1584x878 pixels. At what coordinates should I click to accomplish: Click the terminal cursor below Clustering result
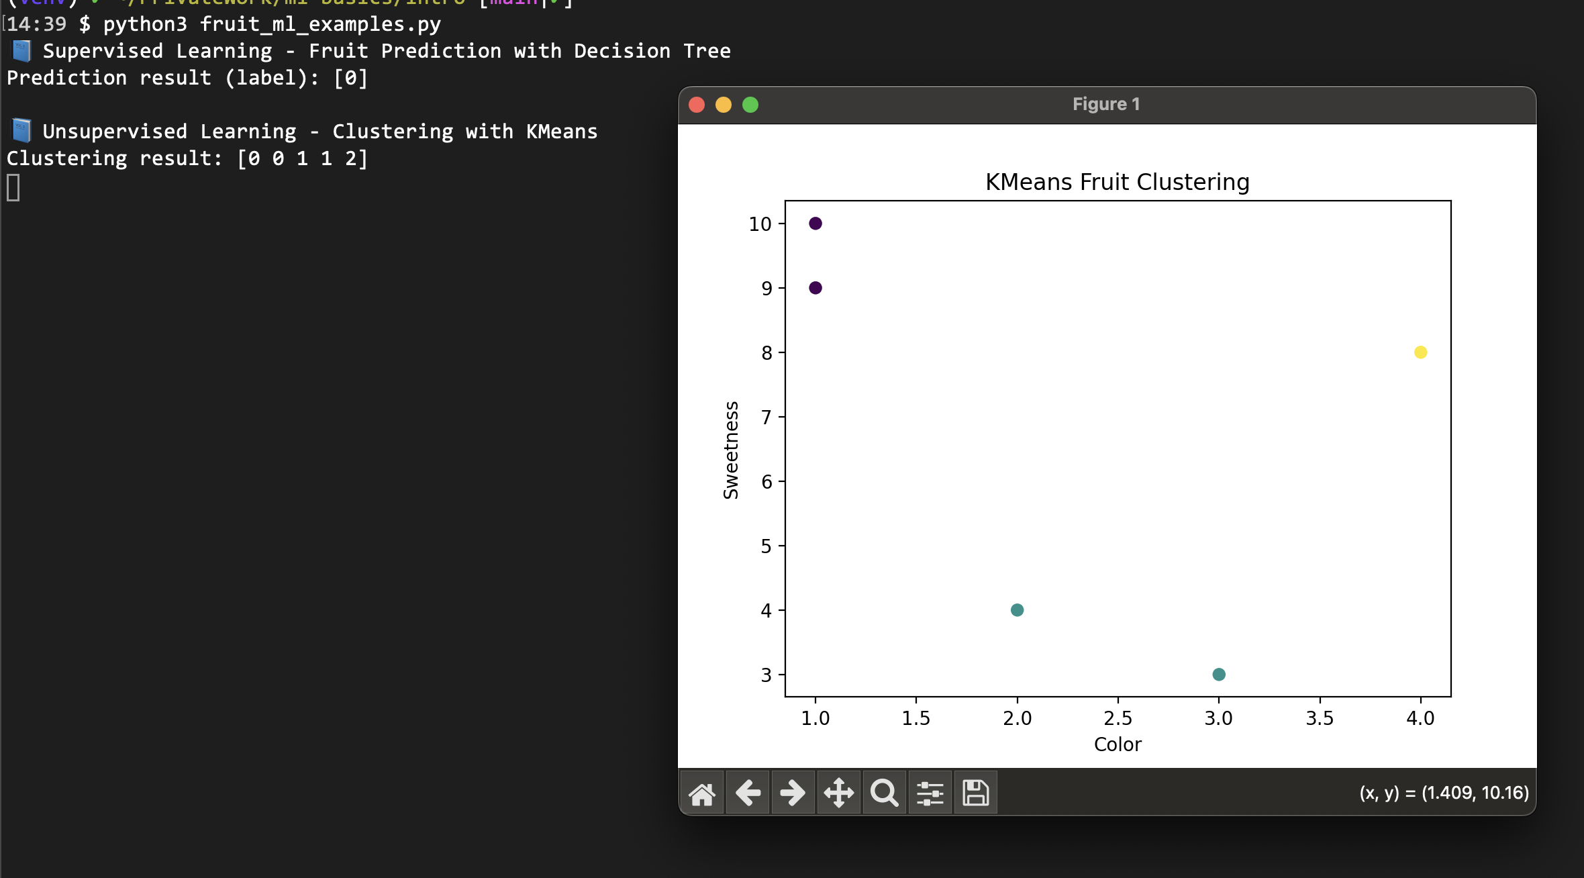[x=13, y=187]
